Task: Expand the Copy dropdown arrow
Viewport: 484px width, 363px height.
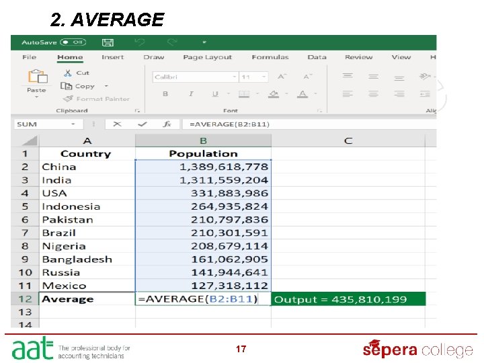Action: pyautogui.click(x=106, y=86)
